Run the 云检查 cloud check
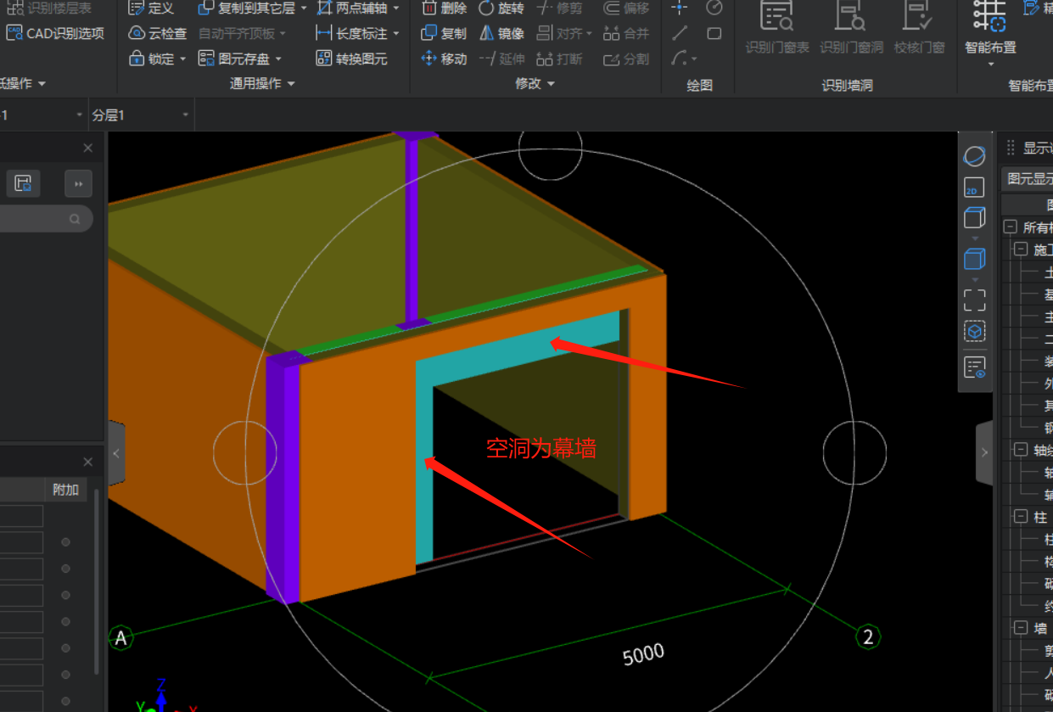Image resolution: width=1053 pixels, height=712 pixels. point(158,33)
